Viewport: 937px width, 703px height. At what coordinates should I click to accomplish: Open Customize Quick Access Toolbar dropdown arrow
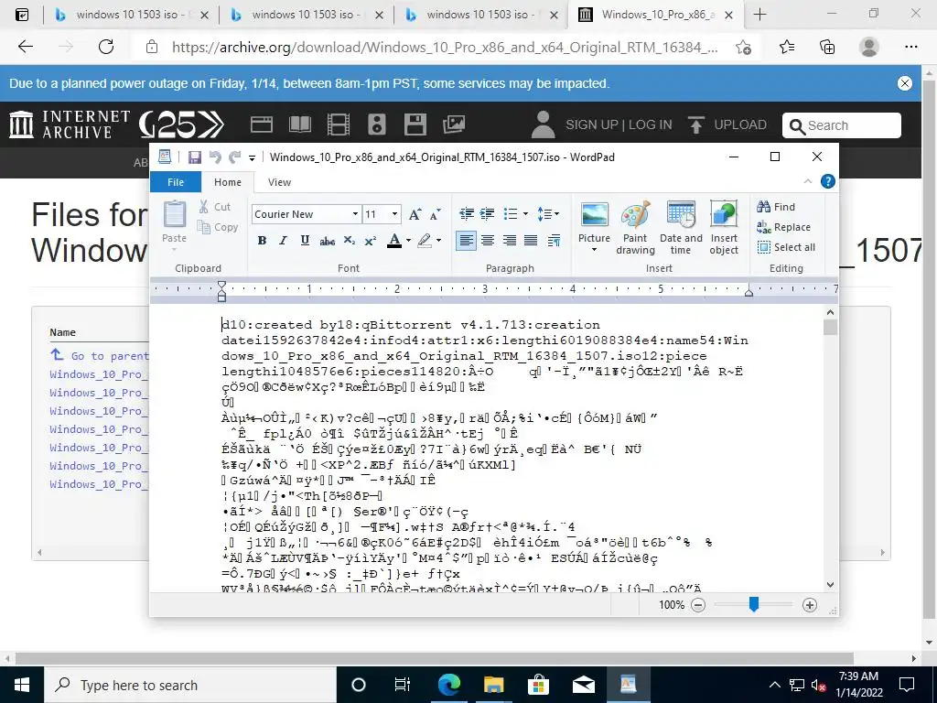pos(253,157)
